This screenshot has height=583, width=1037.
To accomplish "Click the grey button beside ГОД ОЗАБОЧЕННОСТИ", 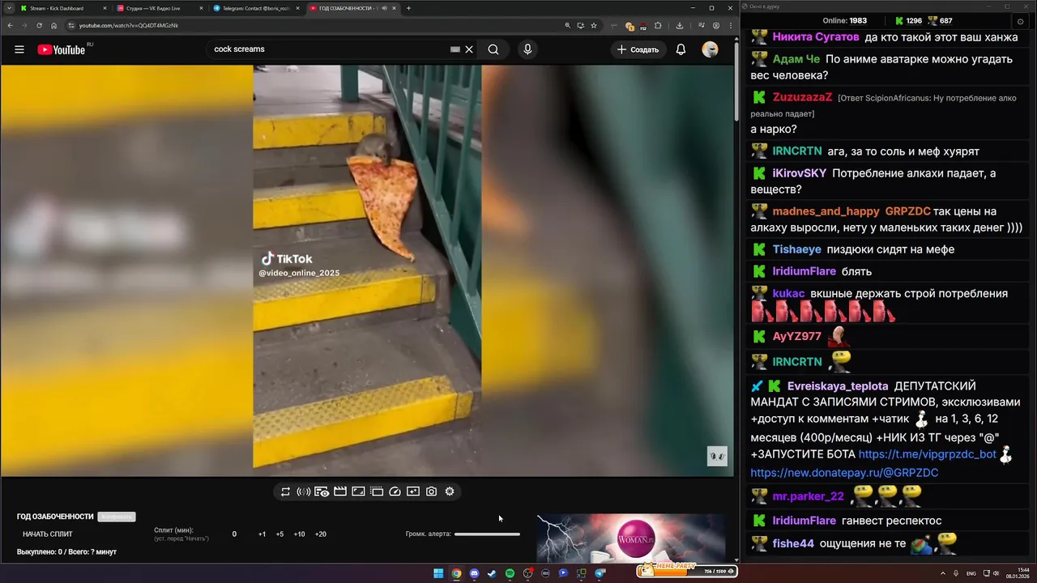I will coord(117,517).
